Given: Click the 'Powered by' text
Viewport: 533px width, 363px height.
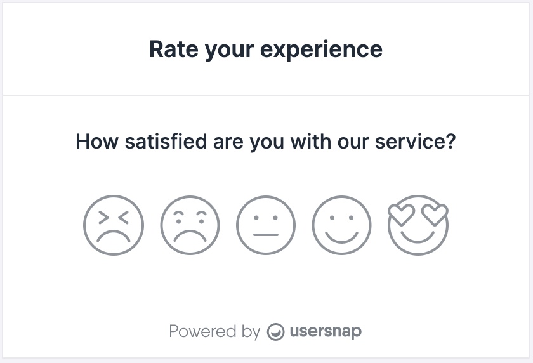Looking at the screenshot, I should click(x=214, y=331).
